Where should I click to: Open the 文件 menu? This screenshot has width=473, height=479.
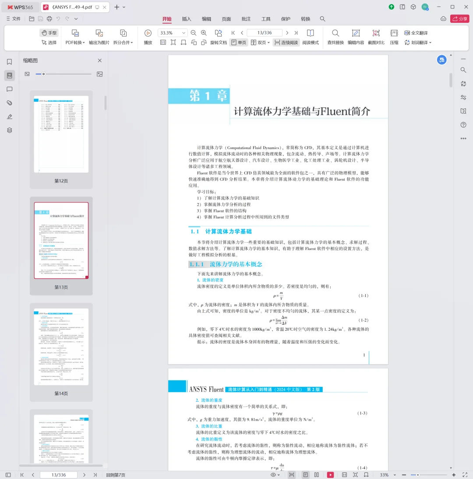coord(14,19)
